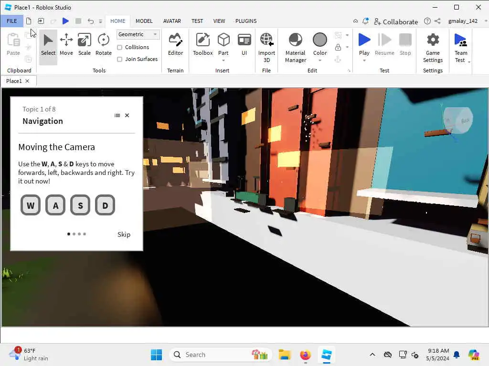Switch to the TEST tab

click(197, 21)
